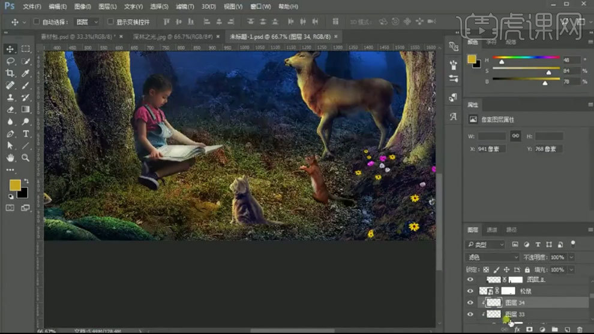Select the Path Selection tool
594x334 pixels.
pos(10,145)
